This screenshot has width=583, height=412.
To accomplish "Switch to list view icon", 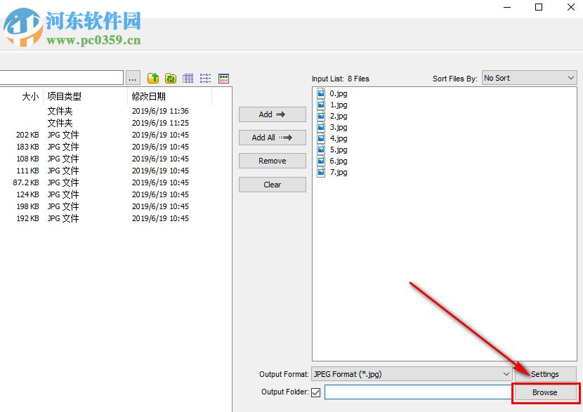I will (x=204, y=77).
